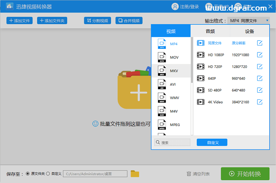Click the 合并视频 toolbar button
This screenshot has height=183, width=276.
(129, 21)
